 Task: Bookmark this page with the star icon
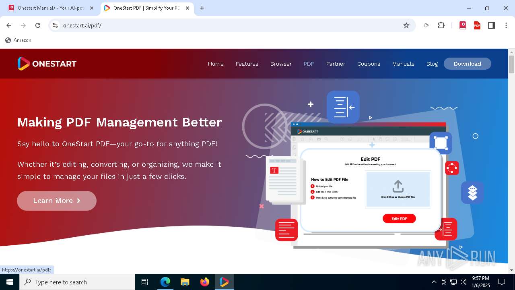(x=406, y=25)
